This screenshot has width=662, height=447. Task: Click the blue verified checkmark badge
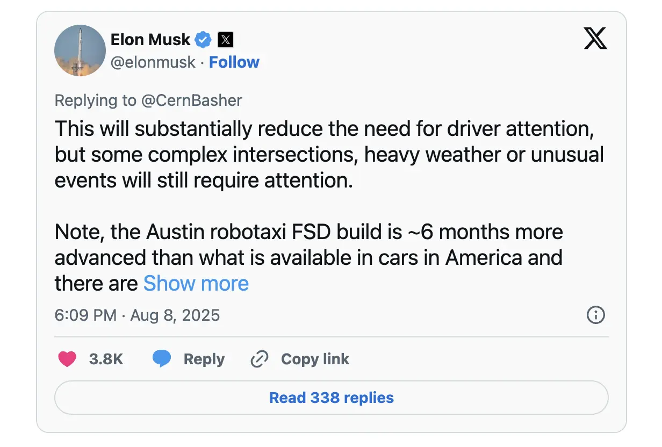point(203,39)
